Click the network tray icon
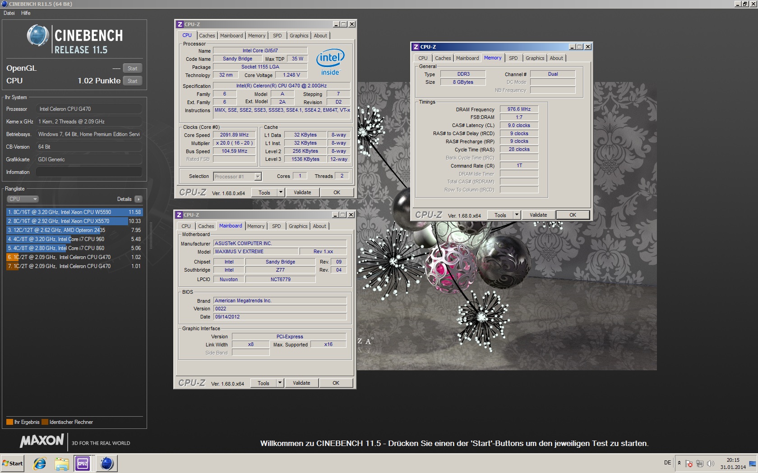The width and height of the screenshot is (758, 473). coord(700,464)
